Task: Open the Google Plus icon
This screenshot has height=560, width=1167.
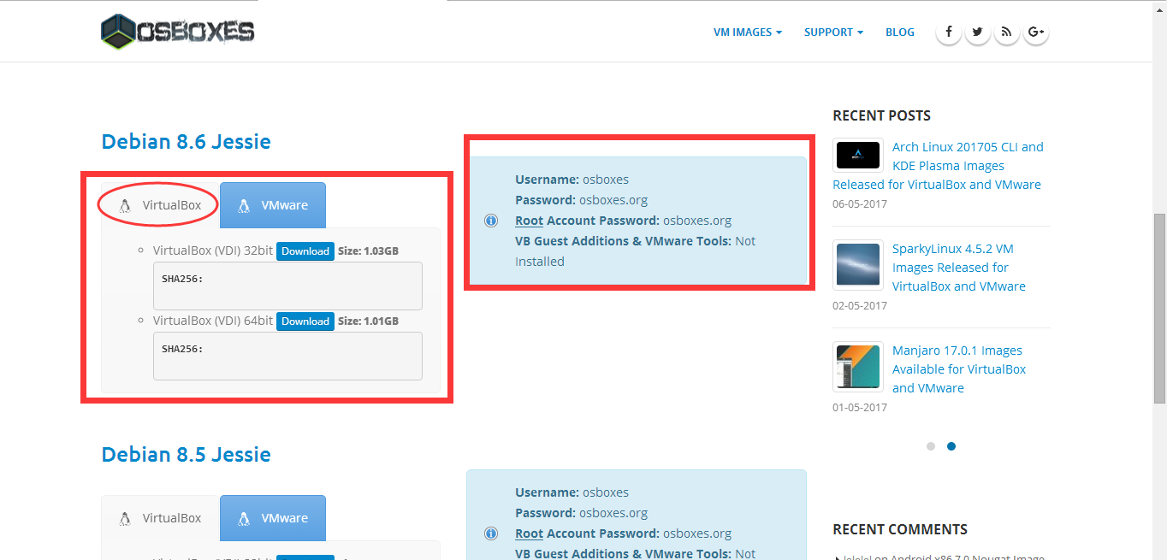Action: 1036,32
